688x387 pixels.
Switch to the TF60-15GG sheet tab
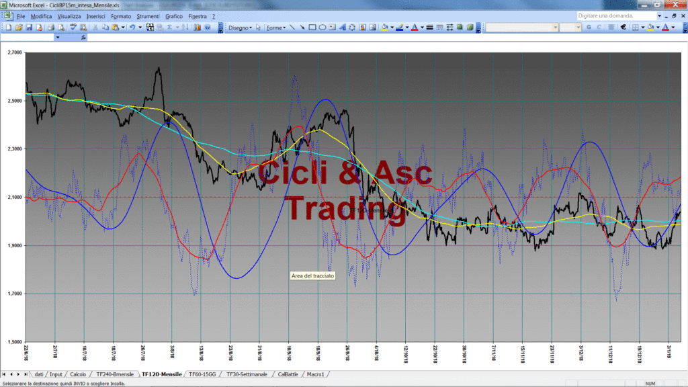tap(202, 374)
